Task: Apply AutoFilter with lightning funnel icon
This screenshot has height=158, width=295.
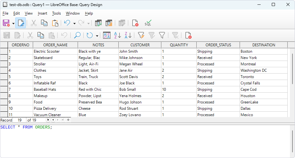Action: pyautogui.click(x=141, y=35)
